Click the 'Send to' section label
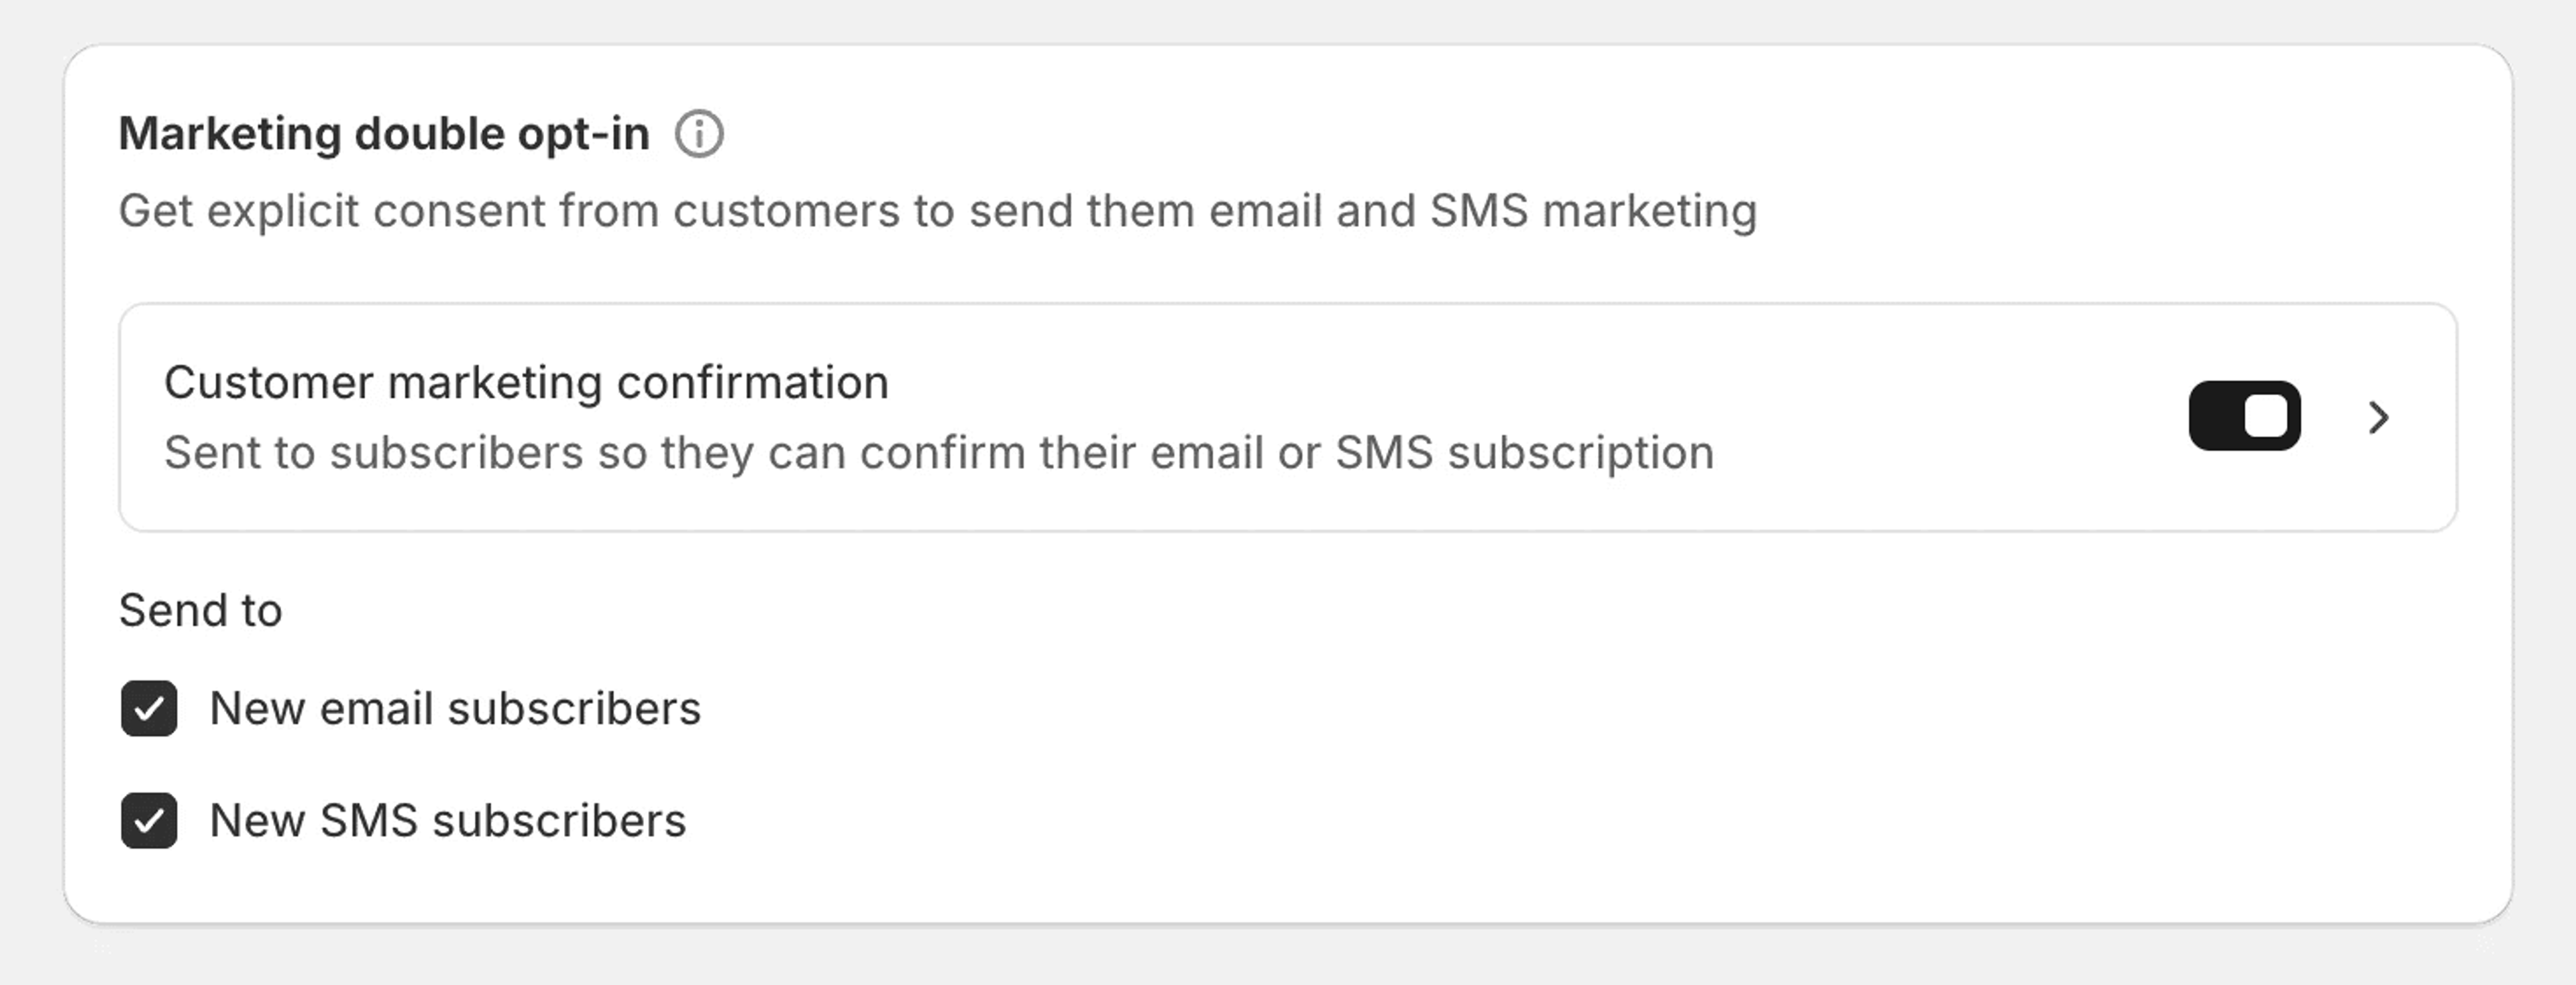This screenshot has height=985, width=2576. (x=200, y=610)
